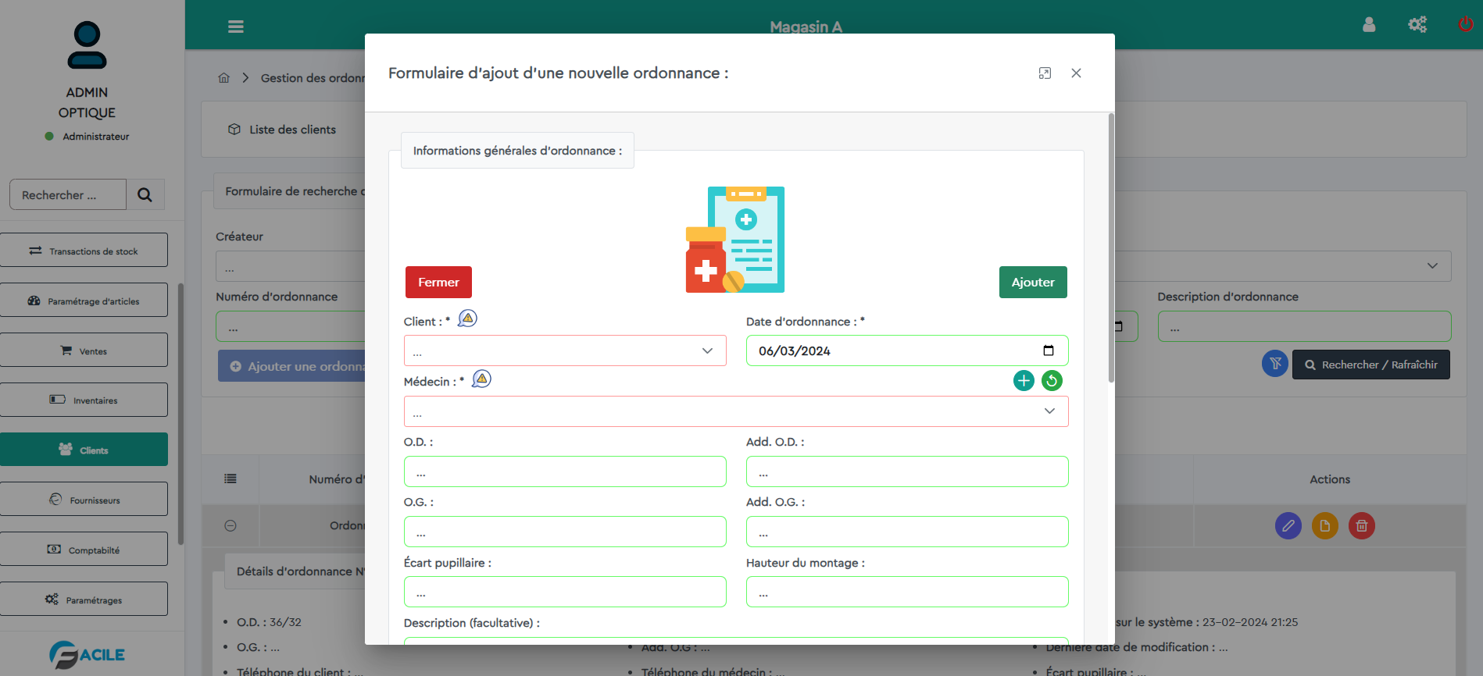Click the red power logout icon
The width and height of the screenshot is (1483, 676).
(x=1465, y=24)
